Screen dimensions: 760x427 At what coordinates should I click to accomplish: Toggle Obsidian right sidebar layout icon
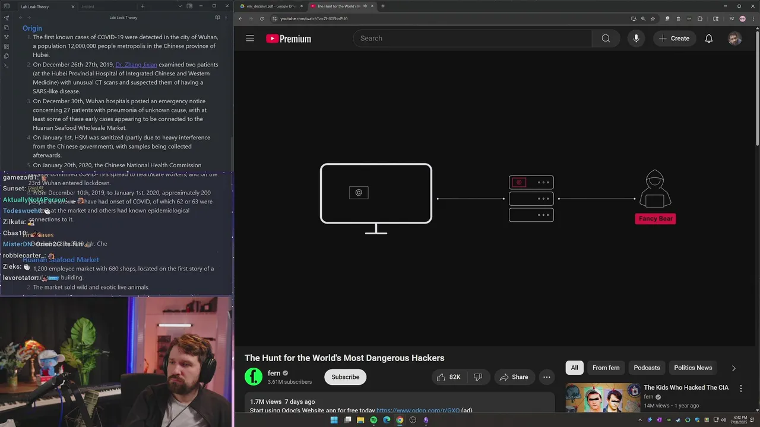click(189, 7)
